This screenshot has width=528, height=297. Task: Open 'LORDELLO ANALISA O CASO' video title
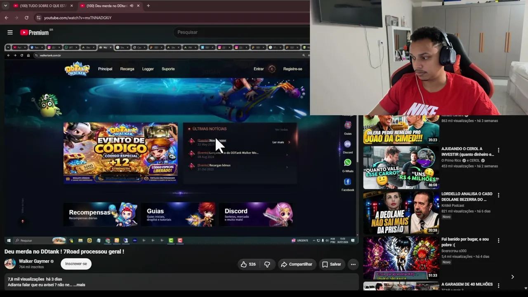pos(467,196)
